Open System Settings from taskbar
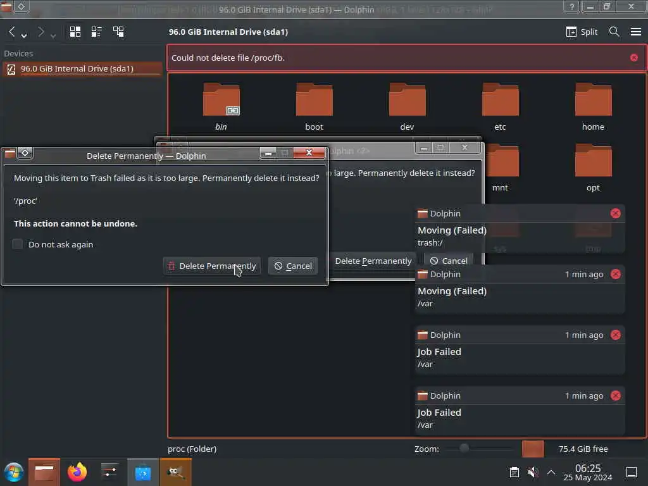Viewport: 648px width, 486px height. pos(109,472)
